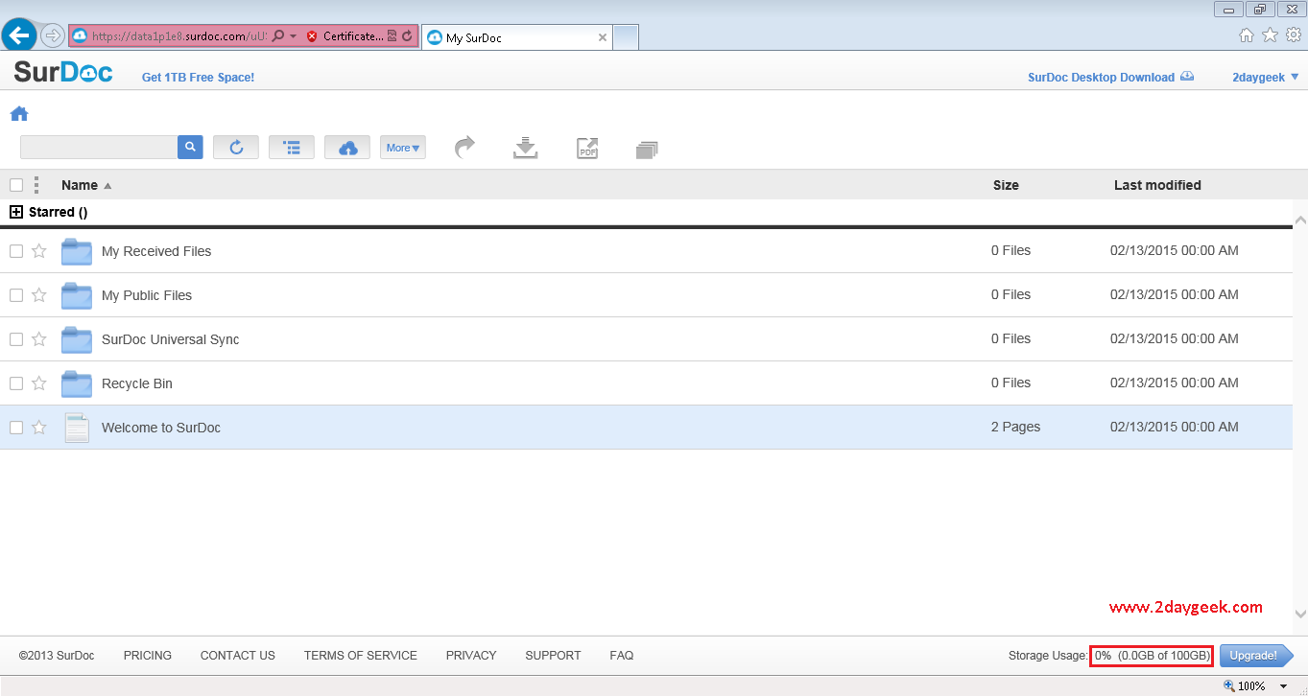
Task: Check the My Public Files checkbox
Action: pyautogui.click(x=16, y=295)
